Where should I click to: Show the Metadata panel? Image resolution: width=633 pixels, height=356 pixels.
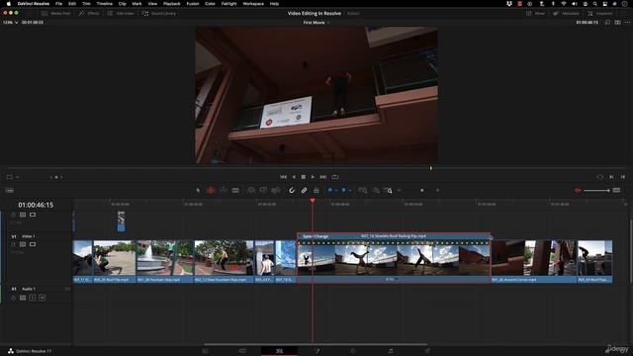567,13
